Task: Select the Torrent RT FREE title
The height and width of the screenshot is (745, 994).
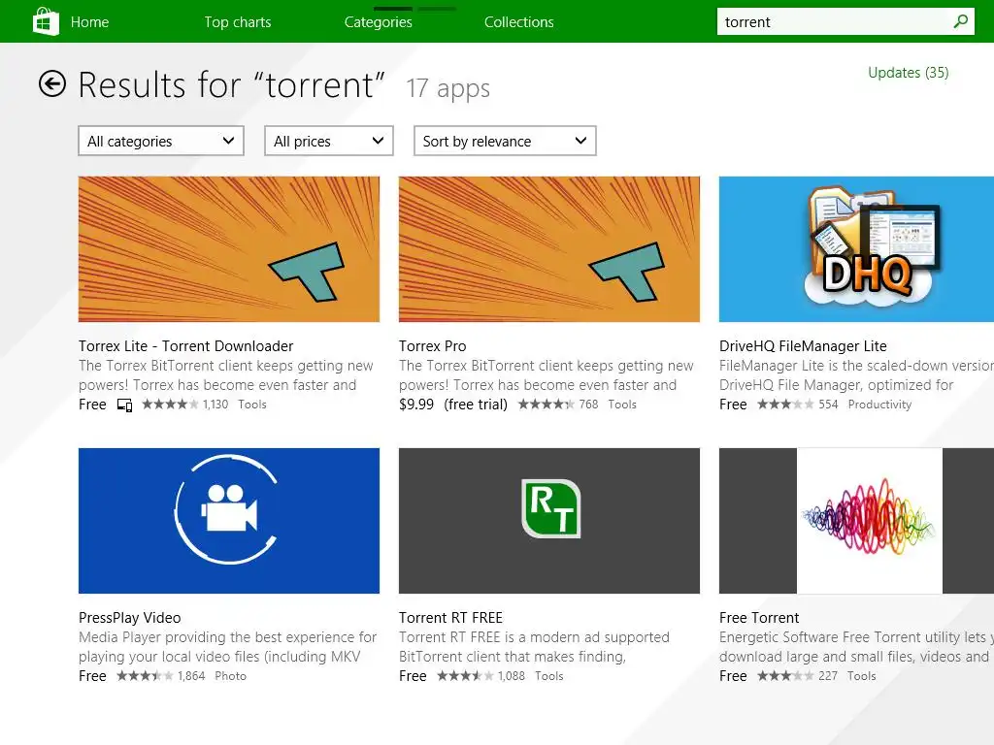Action: click(450, 618)
